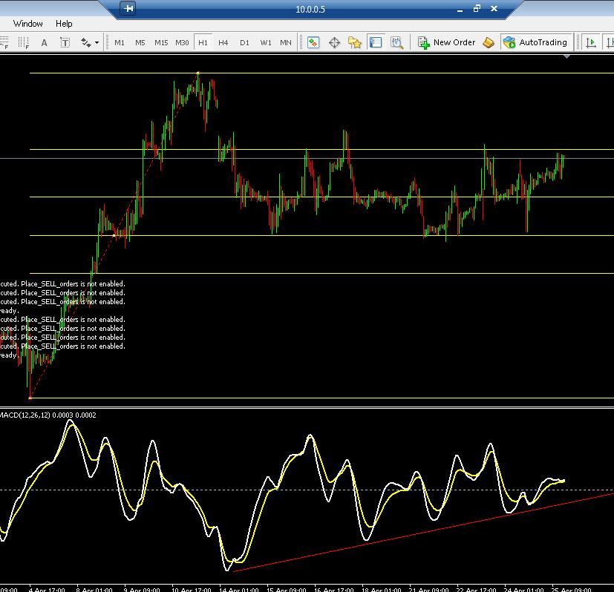
Task: Click the chart shift triangle marker
Action: pyautogui.click(x=566, y=56)
